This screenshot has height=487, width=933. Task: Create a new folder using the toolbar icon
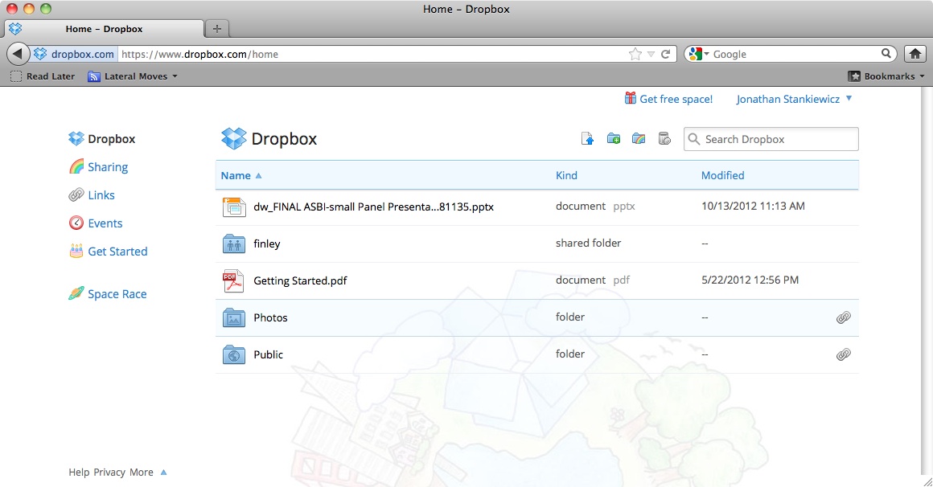tap(614, 138)
